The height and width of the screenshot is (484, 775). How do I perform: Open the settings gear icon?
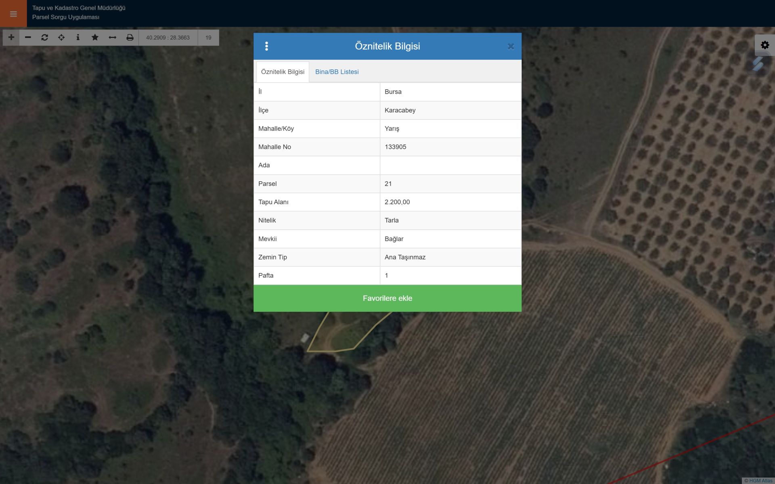coord(765,45)
